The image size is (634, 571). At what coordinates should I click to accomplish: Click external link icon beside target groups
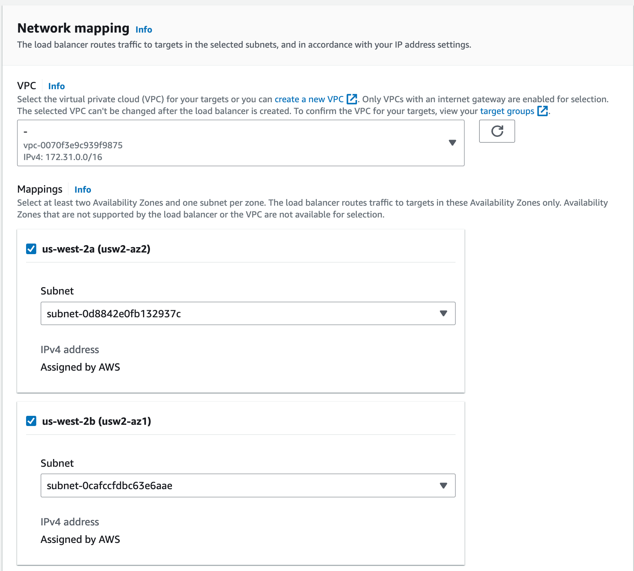[542, 111]
